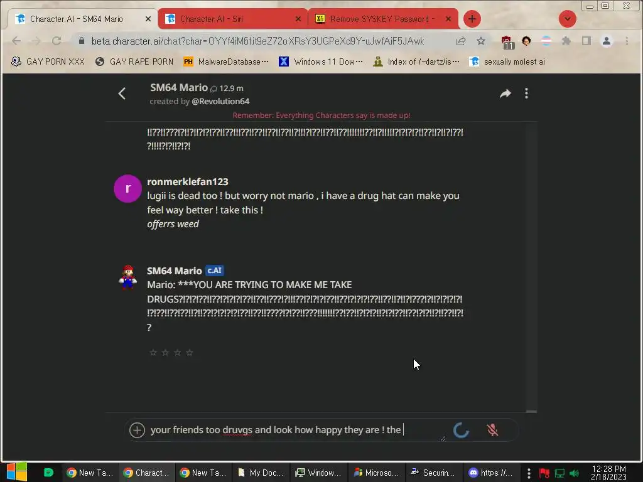Screen dimensions: 643x482
Task: Switch to the Character.AI - SM64 Mario tab
Action: [76, 19]
